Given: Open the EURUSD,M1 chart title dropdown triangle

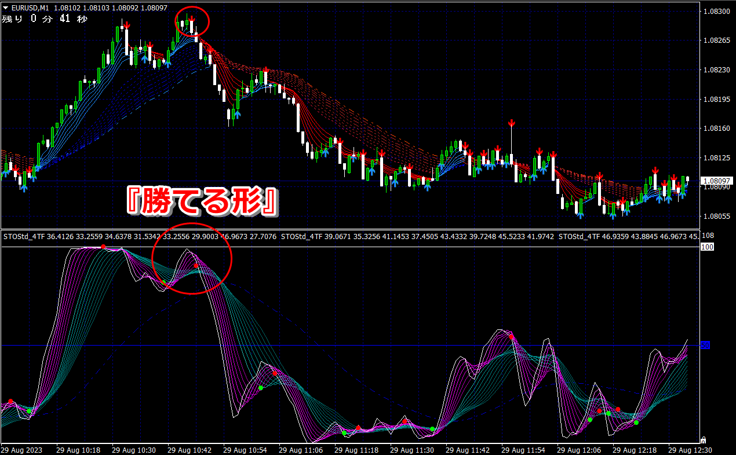Looking at the screenshot, I should (5, 8).
